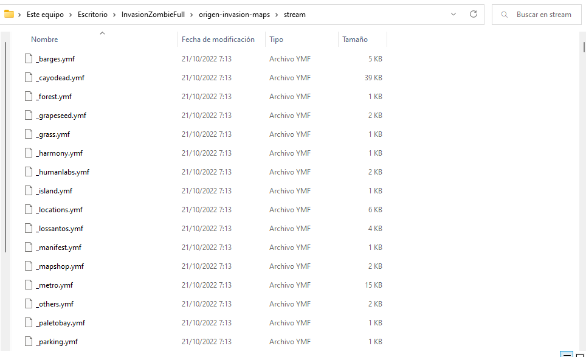Select file name _island.ymf

(x=54, y=190)
